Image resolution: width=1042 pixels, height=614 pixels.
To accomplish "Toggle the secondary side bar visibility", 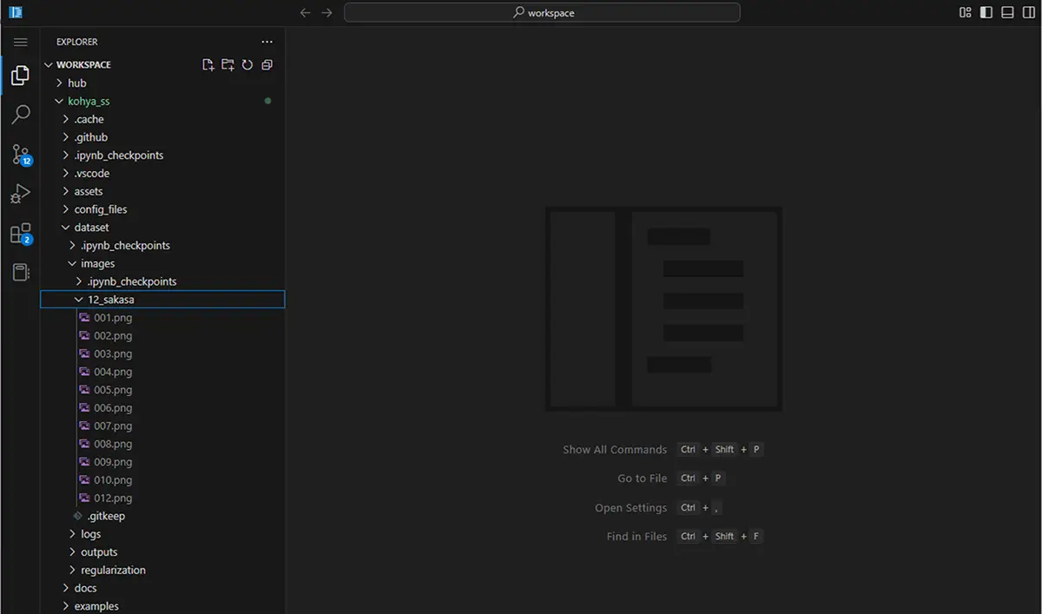I will pos(1028,12).
